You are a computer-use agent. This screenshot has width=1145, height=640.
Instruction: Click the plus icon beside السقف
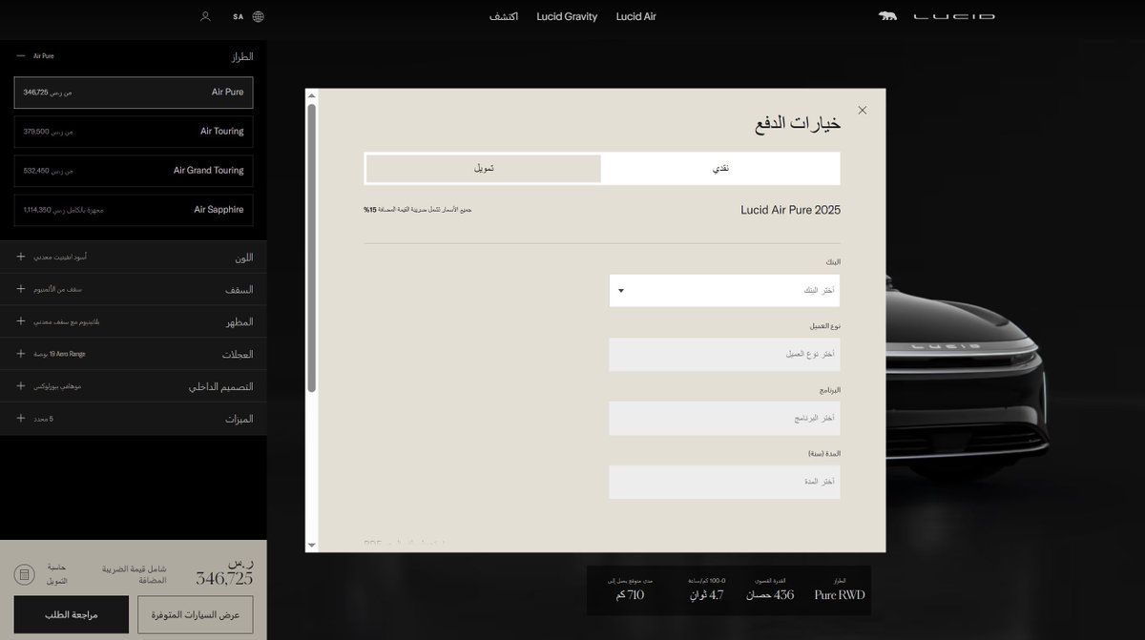point(21,289)
